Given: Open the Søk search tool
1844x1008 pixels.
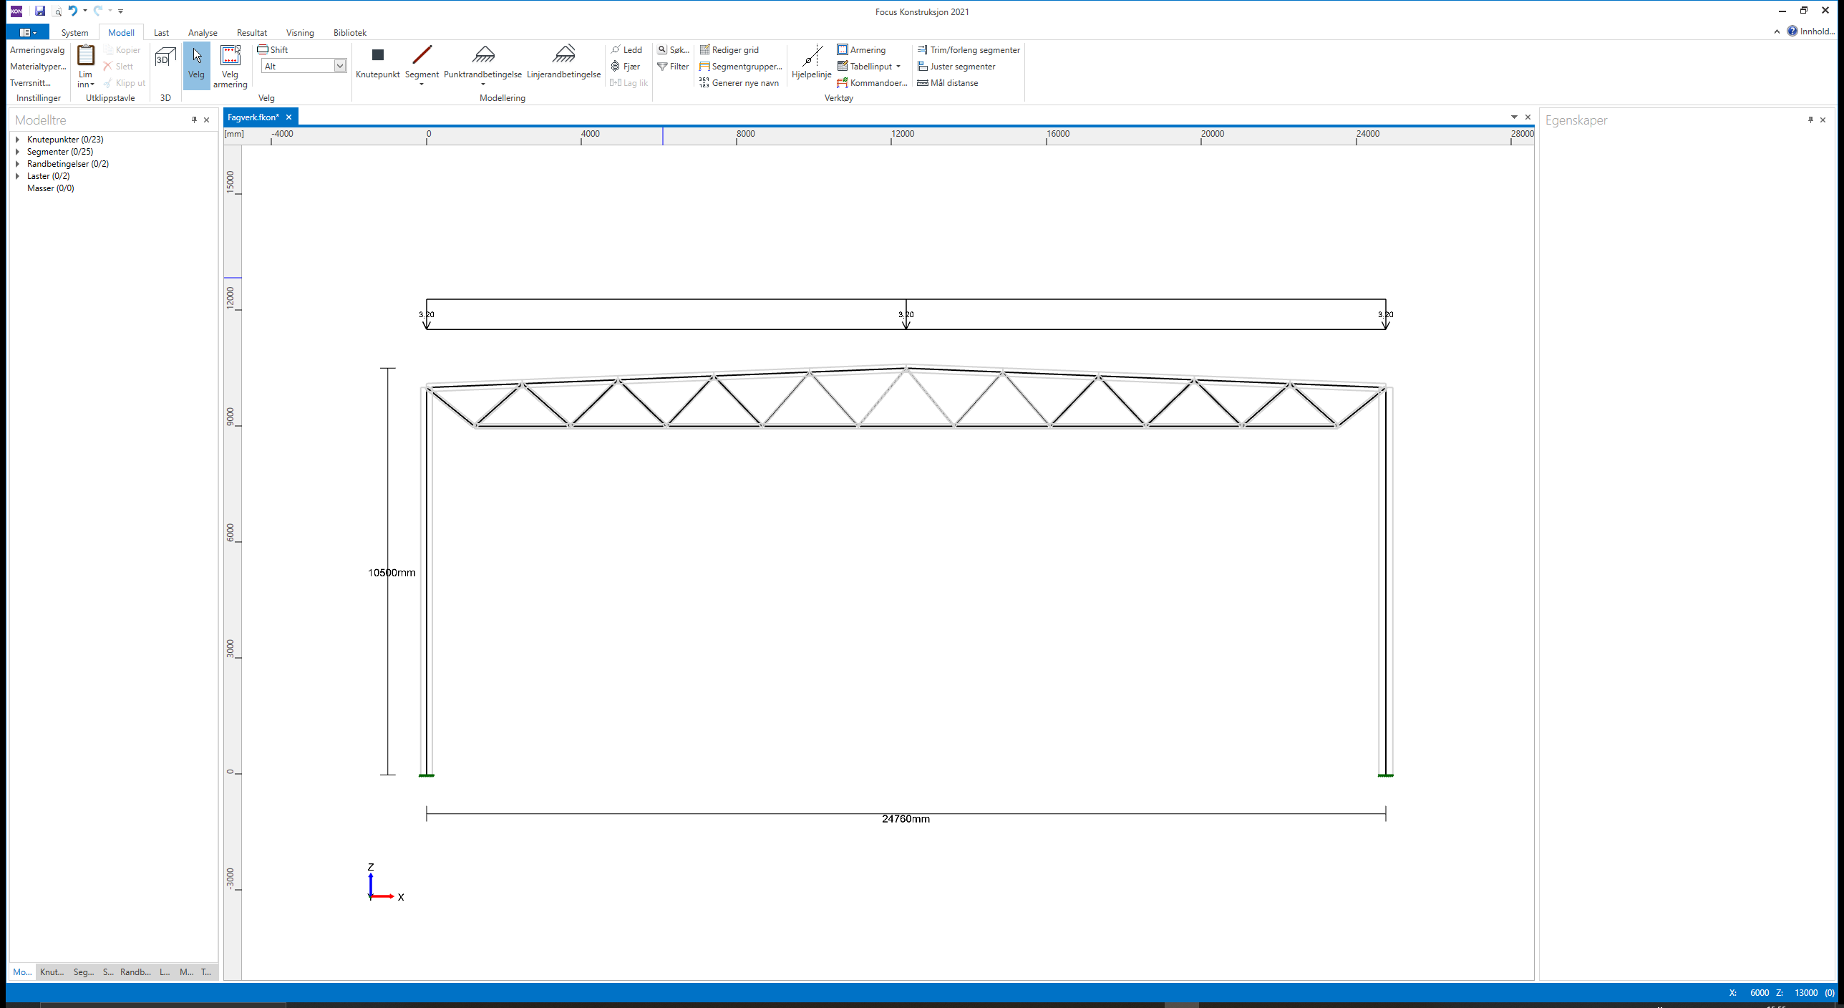Looking at the screenshot, I should 674,50.
